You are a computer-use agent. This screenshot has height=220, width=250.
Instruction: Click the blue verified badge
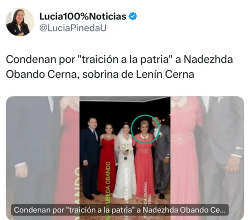coord(133,16)
